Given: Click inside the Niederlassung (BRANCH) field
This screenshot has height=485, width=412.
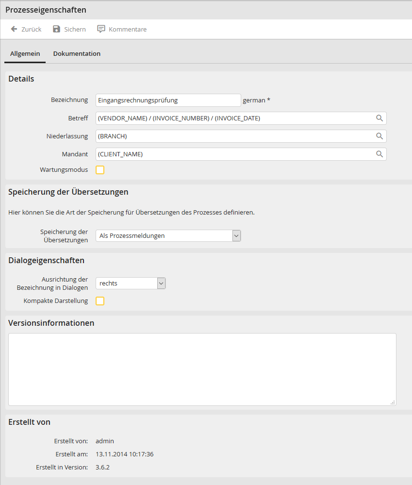Looking at the screenshot, I should coord(233,136).
